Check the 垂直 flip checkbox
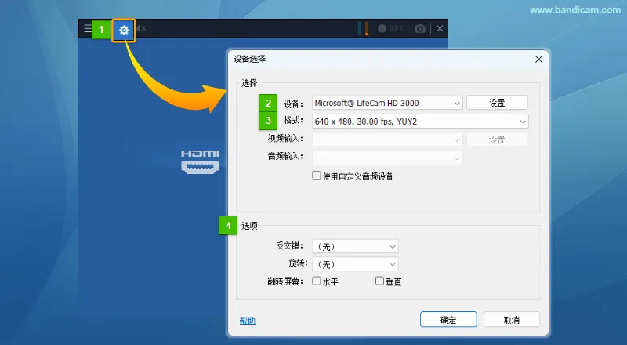Viewport: 627px width, 345px height. pos(379,281)
